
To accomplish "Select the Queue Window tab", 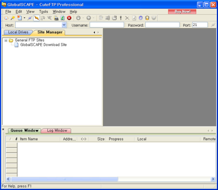I will pyautogui.click(x=24, y=131).
